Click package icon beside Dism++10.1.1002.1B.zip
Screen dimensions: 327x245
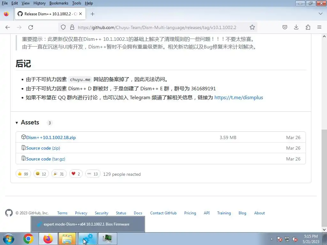pyautogui.click(x=23, y=137)
